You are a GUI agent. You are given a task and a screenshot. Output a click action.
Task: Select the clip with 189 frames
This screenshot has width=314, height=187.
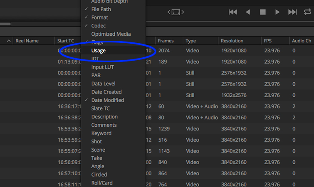point(157,62)
